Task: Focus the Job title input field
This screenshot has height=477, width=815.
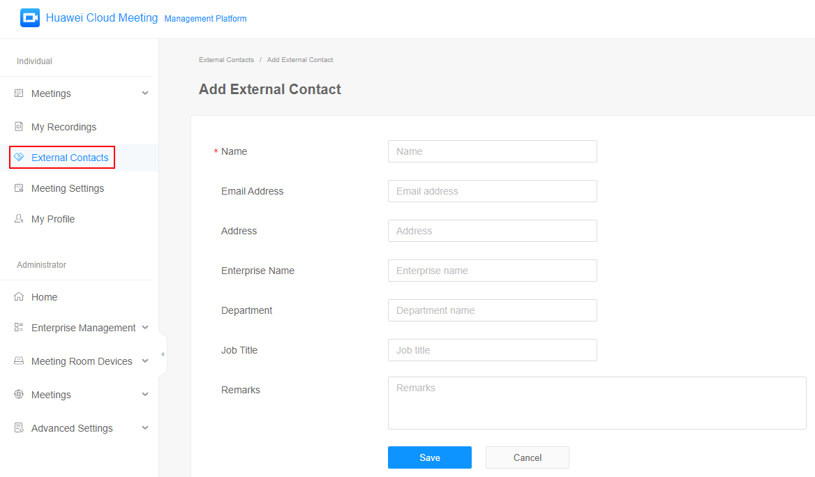Action: pyautogui.click(x=492, y=350)
